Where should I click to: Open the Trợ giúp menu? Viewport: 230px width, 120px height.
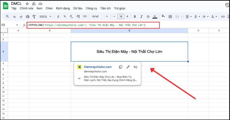pyautogui.click(x=120, y=8)
